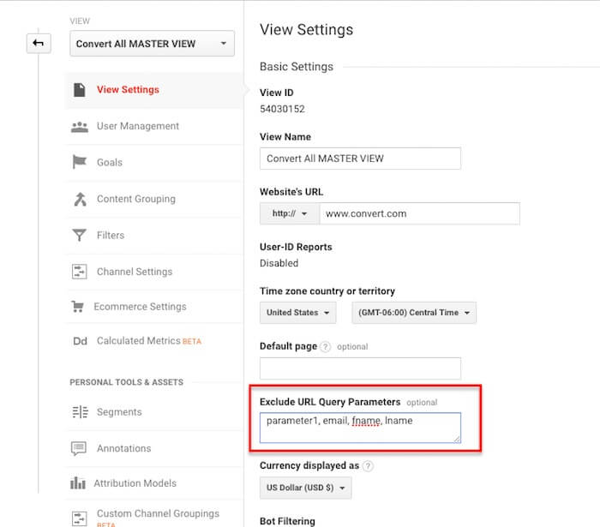
Task: Click the Annotations speech bubble icon
Action: (x=79, y=448)
